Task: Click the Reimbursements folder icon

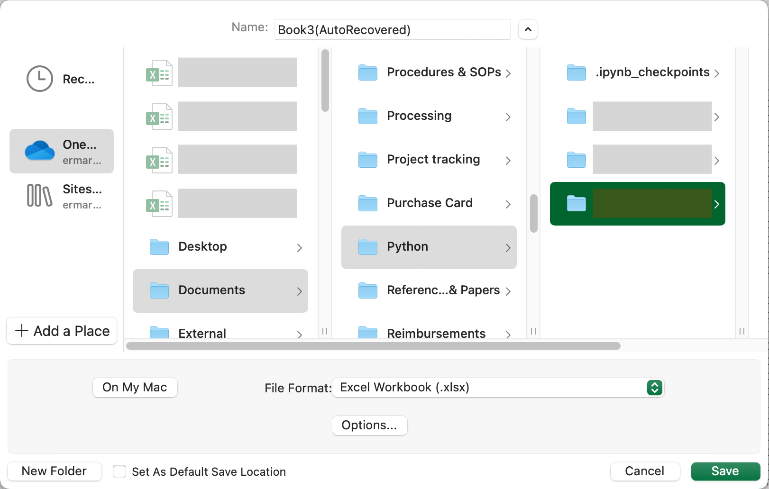Action: (368, 333)
